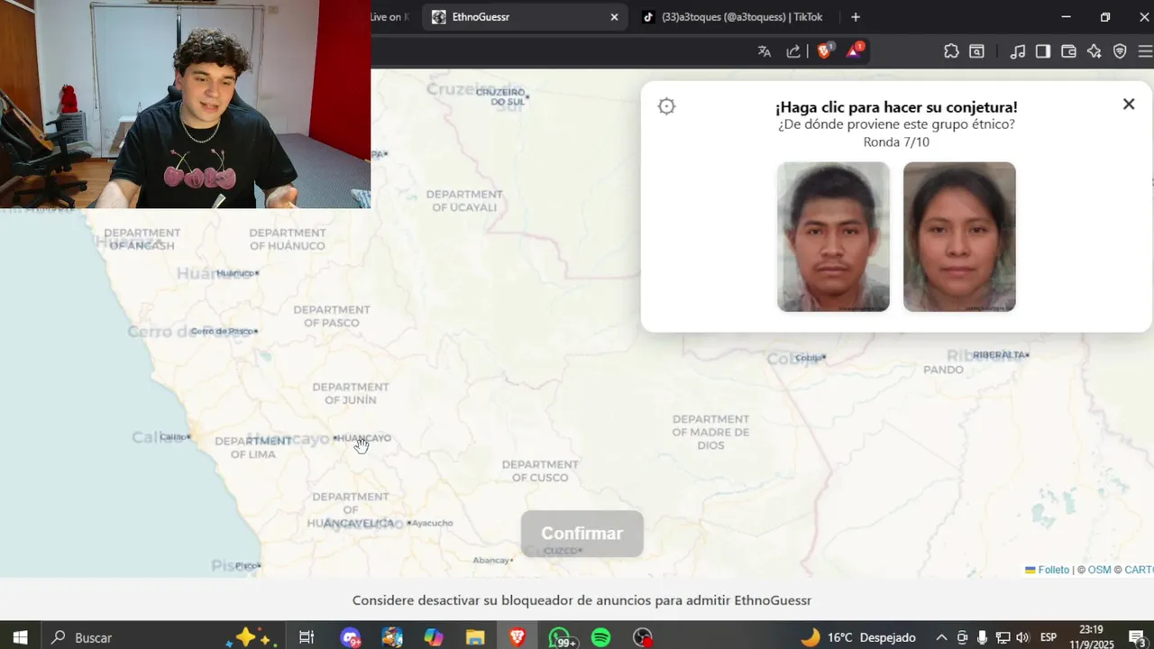
Task: Open File Explorer from the taskbar
Action: pos(475,637)
